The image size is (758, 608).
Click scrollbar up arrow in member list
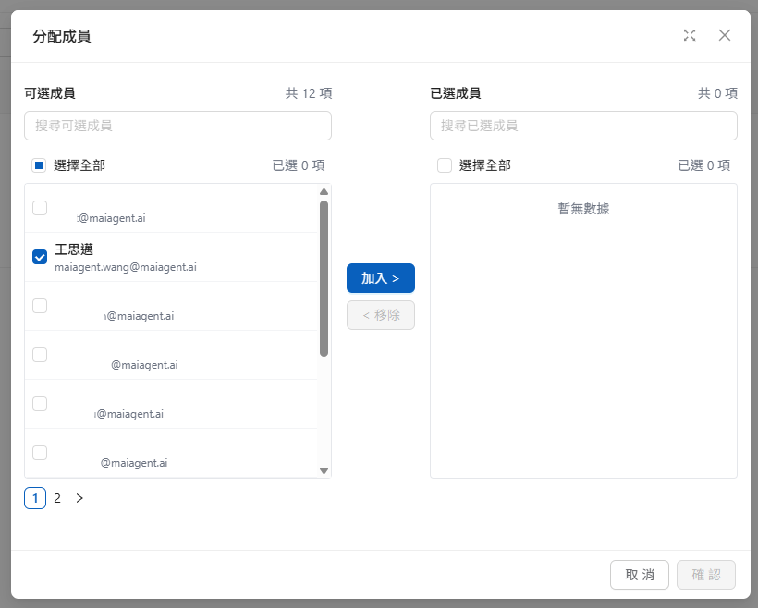coord(324,192)
